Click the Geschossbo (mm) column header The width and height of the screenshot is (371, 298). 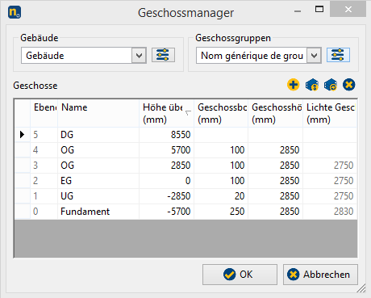[x=221, y=113]
